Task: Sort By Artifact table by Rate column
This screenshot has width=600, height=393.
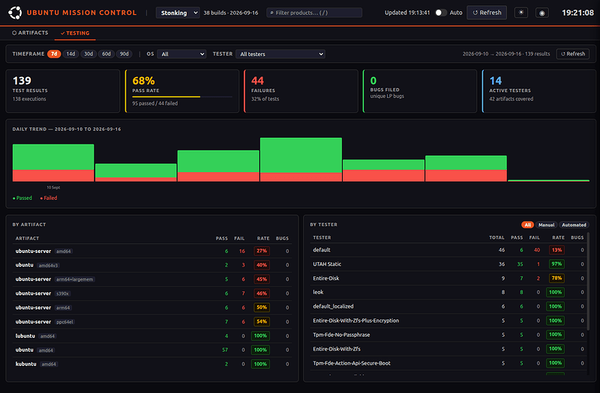Action: (x=263, y=238)
